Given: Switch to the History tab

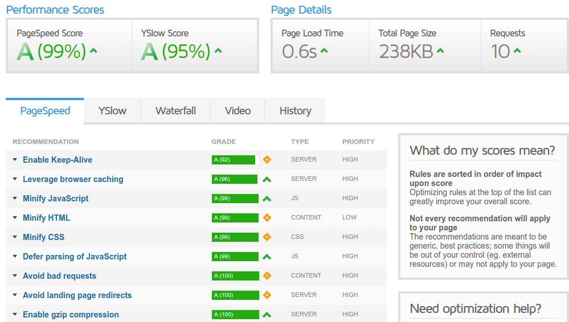Looking at the screenshot, I should (x=295, y=111).
